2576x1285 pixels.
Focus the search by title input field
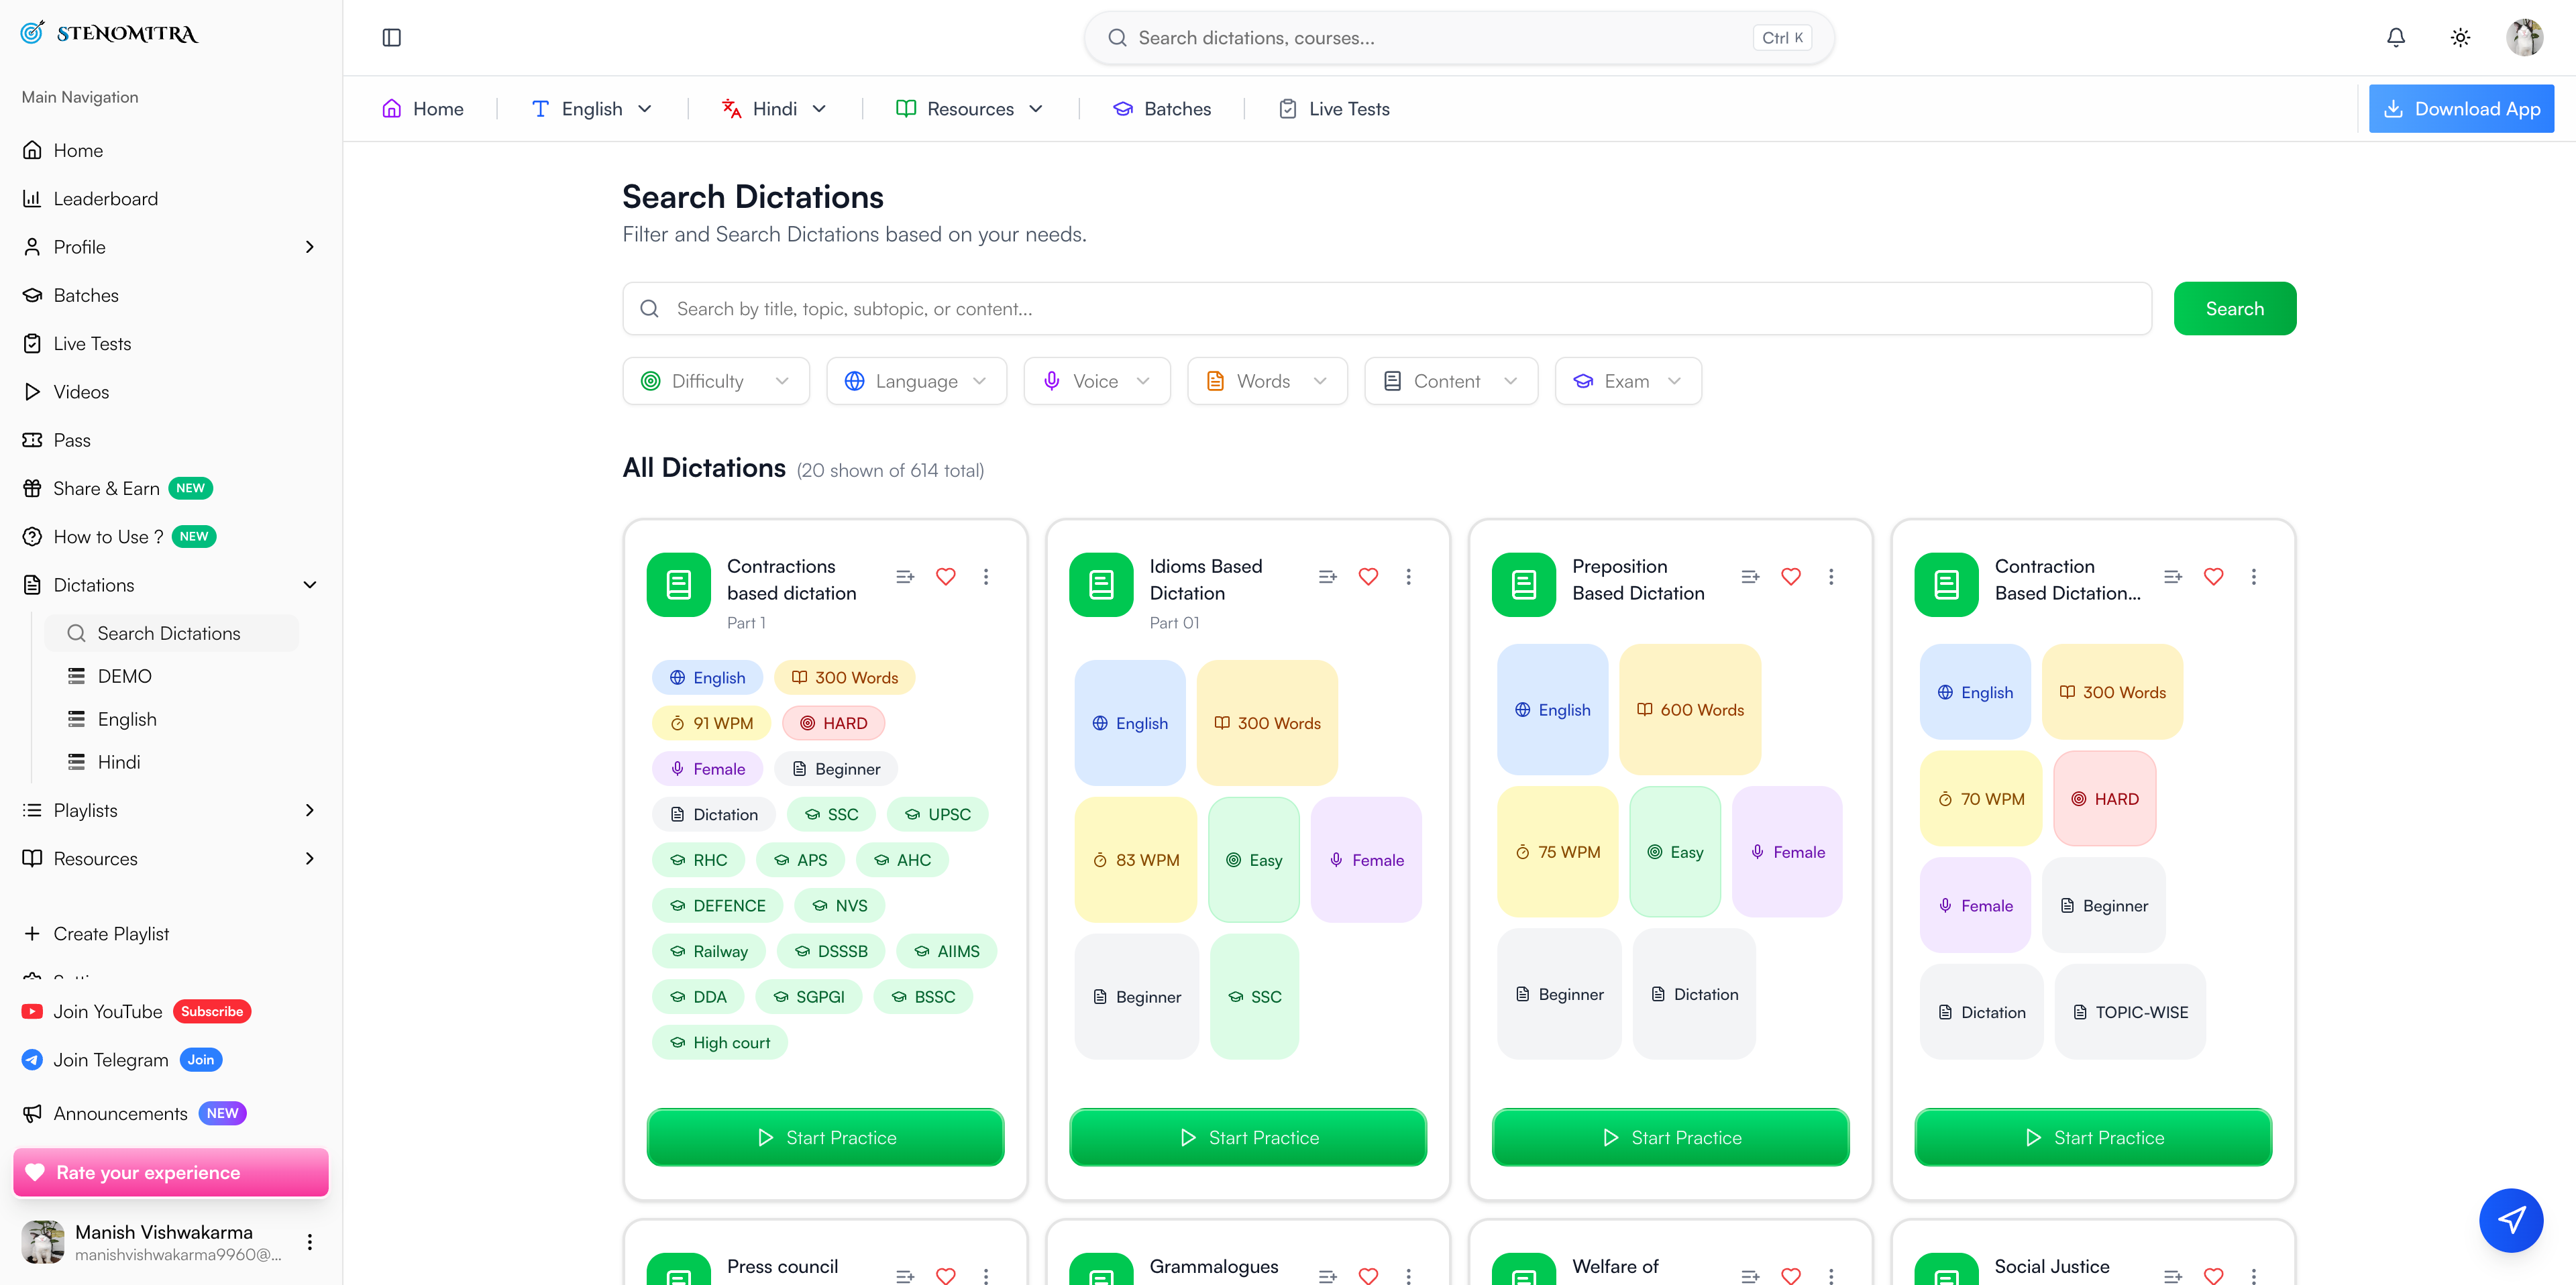pyautogui.click(x=1400, y=309)
